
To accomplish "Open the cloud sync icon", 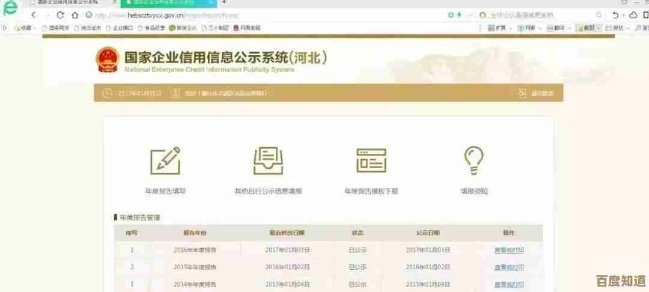I will pyautogui.click(x=633, y=15).
